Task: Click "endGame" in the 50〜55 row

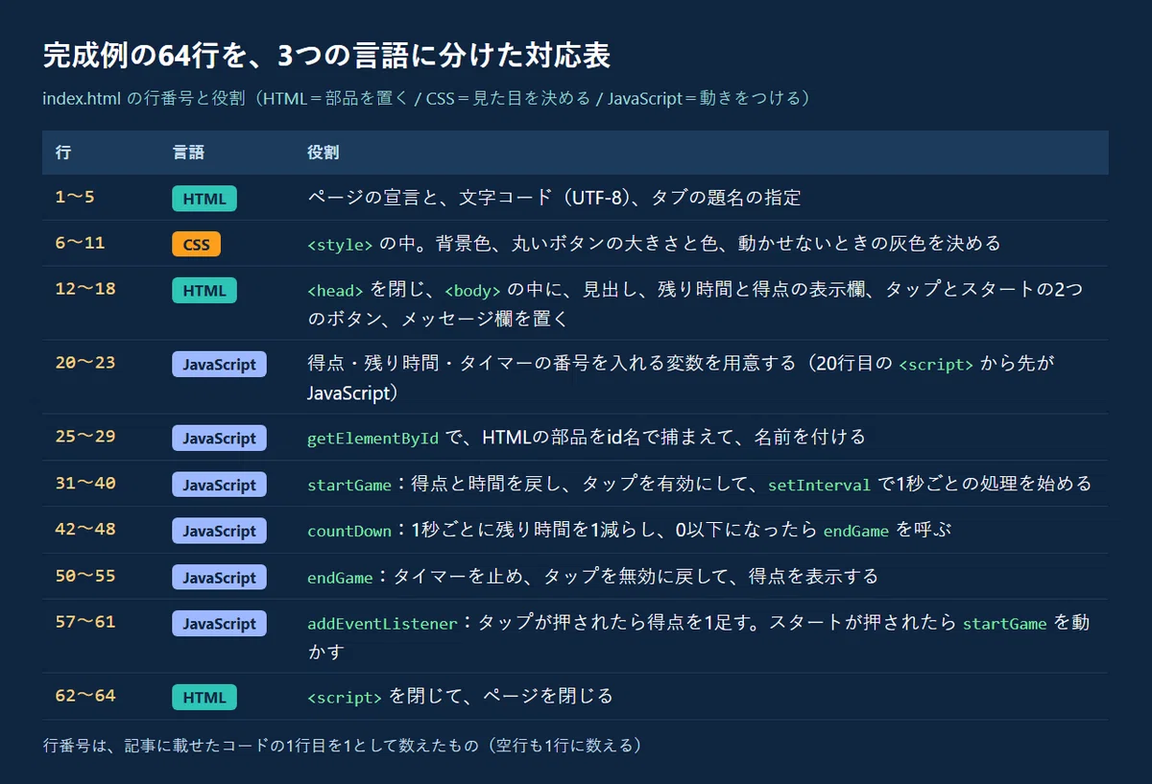Action: click(x=340, y=579)
